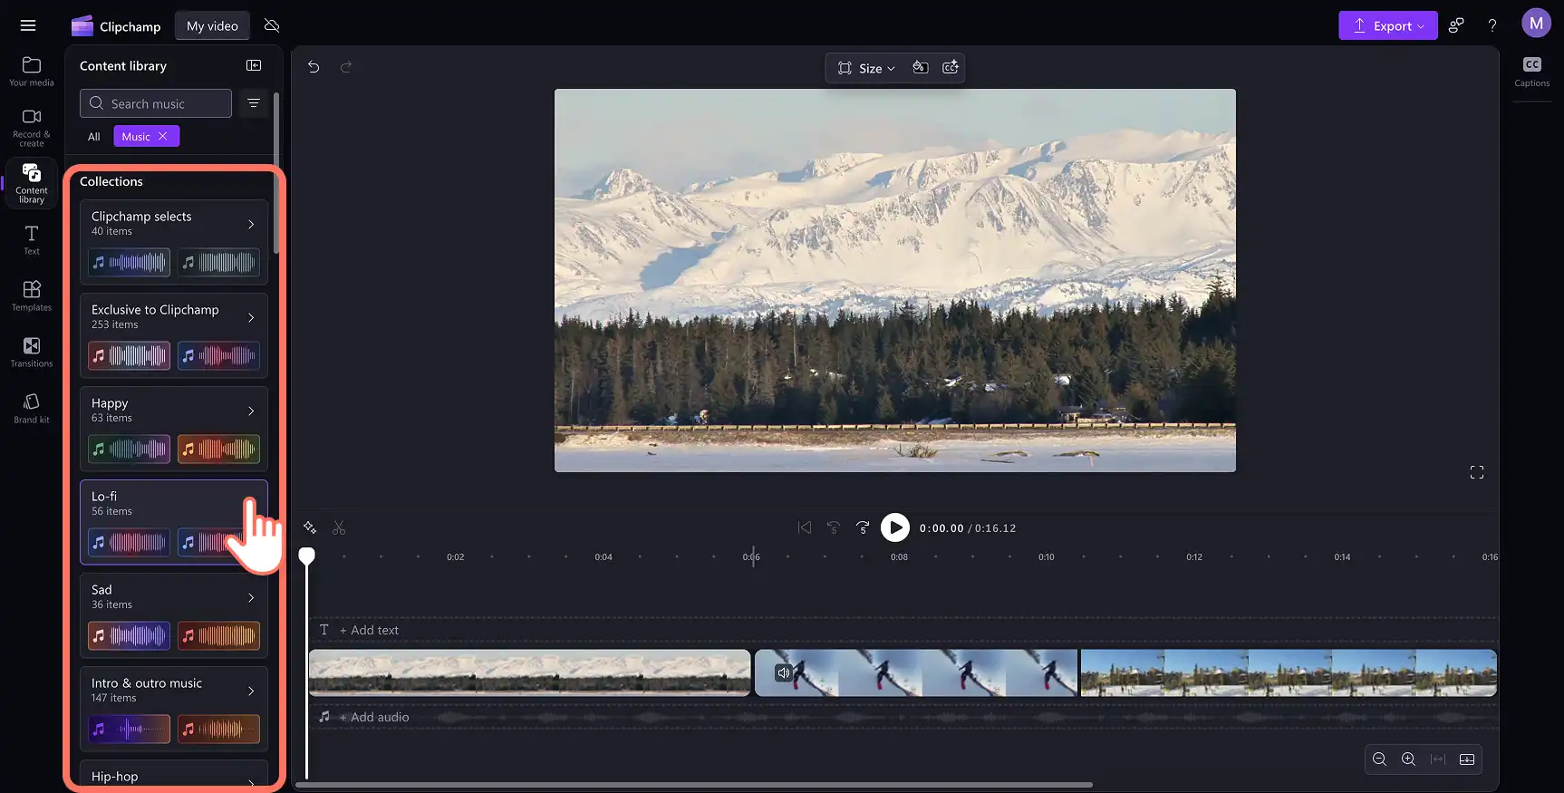Screen dimensions: 1564x793
Task: Open the Captions panel
Action: (1531, 72)
